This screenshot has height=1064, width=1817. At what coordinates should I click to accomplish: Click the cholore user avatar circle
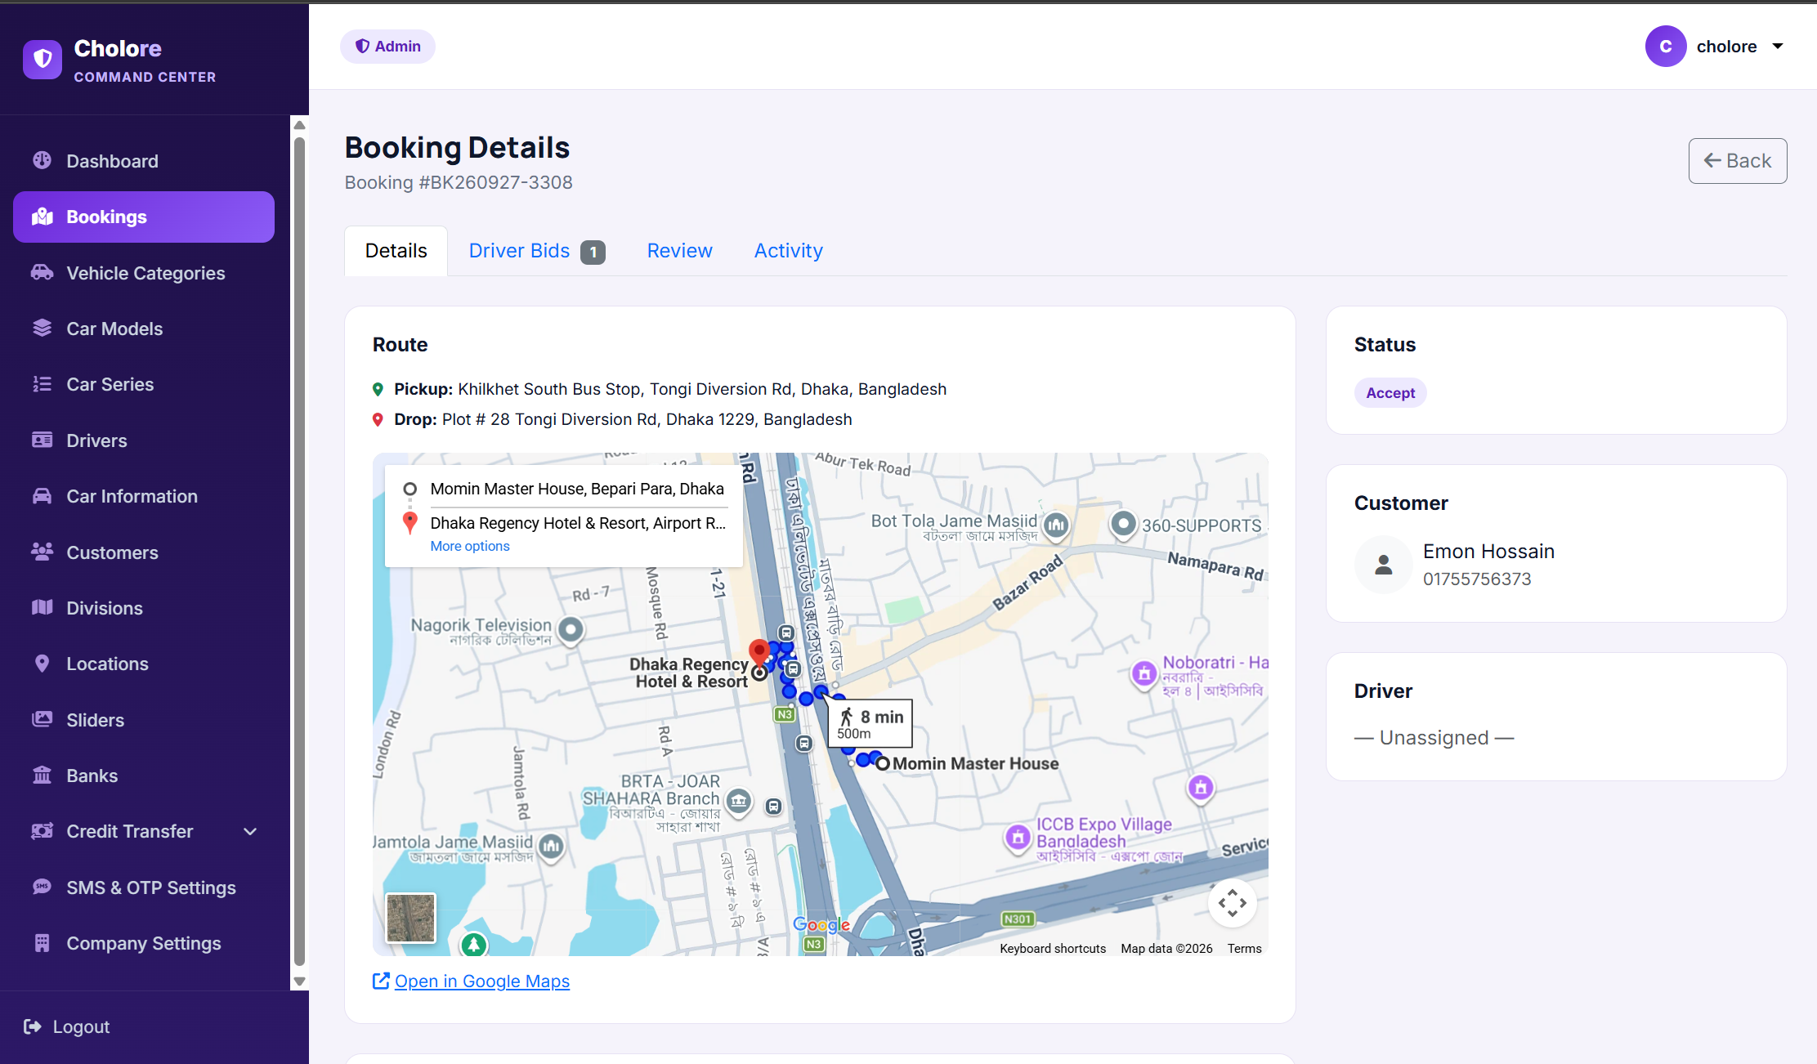coord(1666,47)
